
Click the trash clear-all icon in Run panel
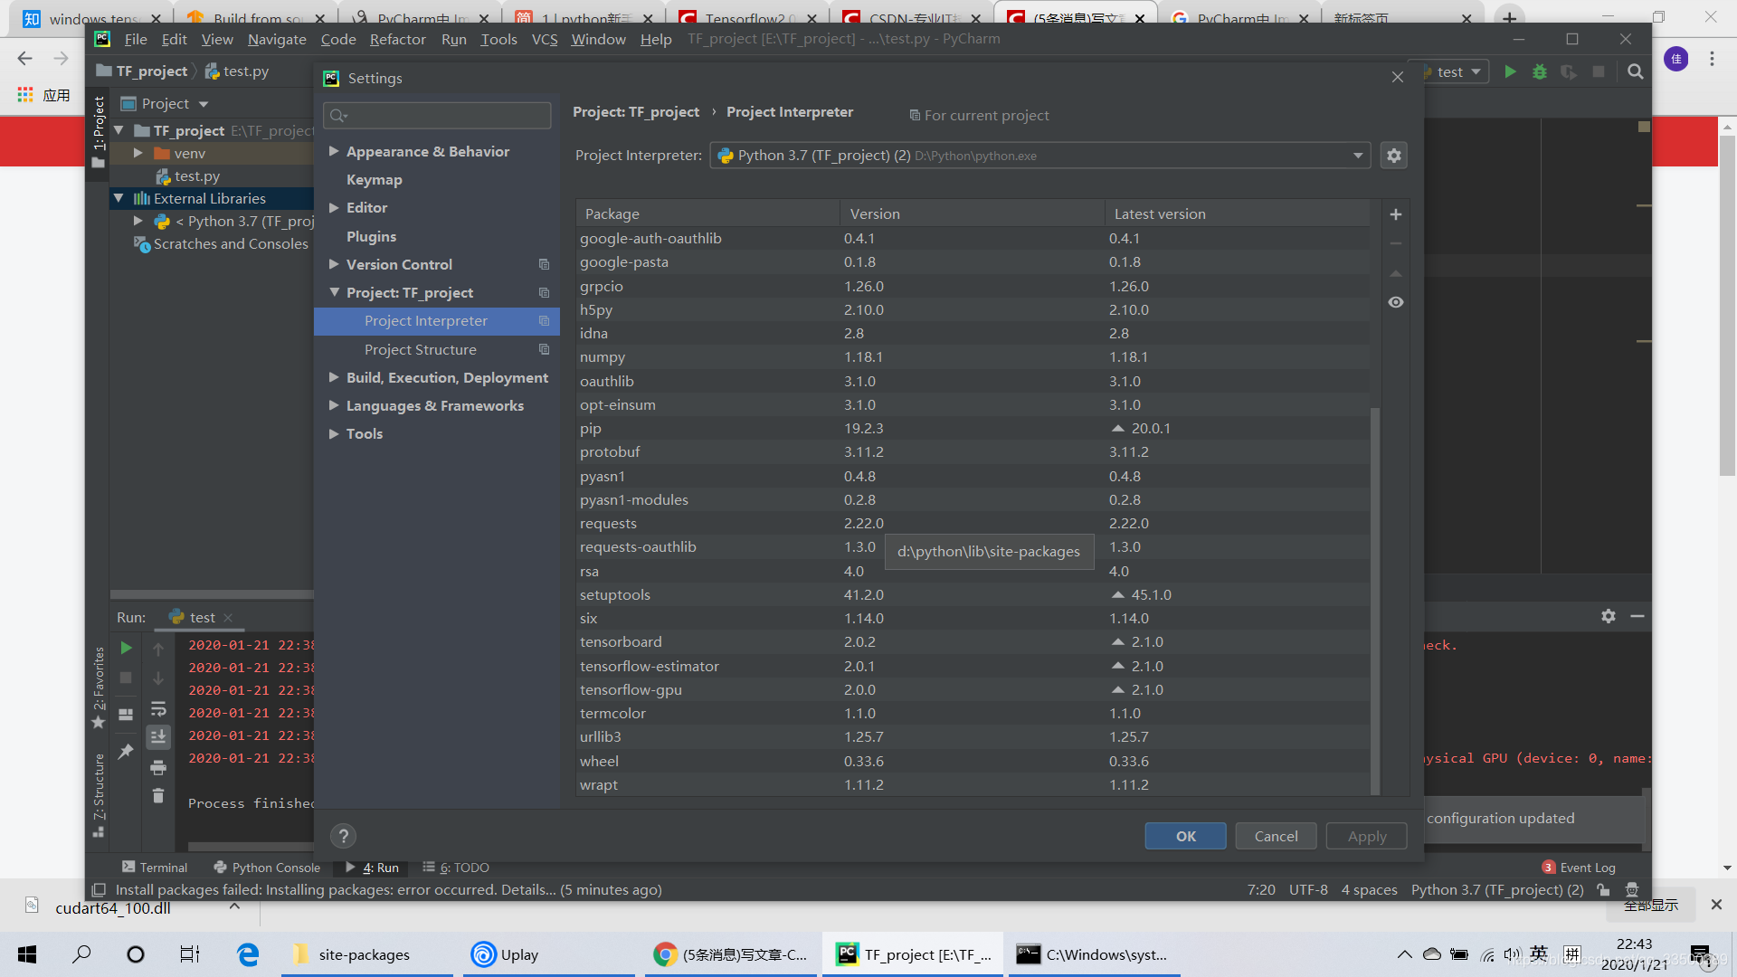pyautogui.click(x=158, y=796)
